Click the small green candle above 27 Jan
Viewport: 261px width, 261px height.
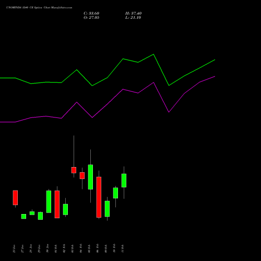(x=23, y=216)
